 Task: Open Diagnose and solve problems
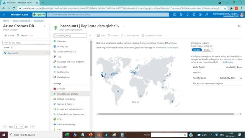click(71, 62)
